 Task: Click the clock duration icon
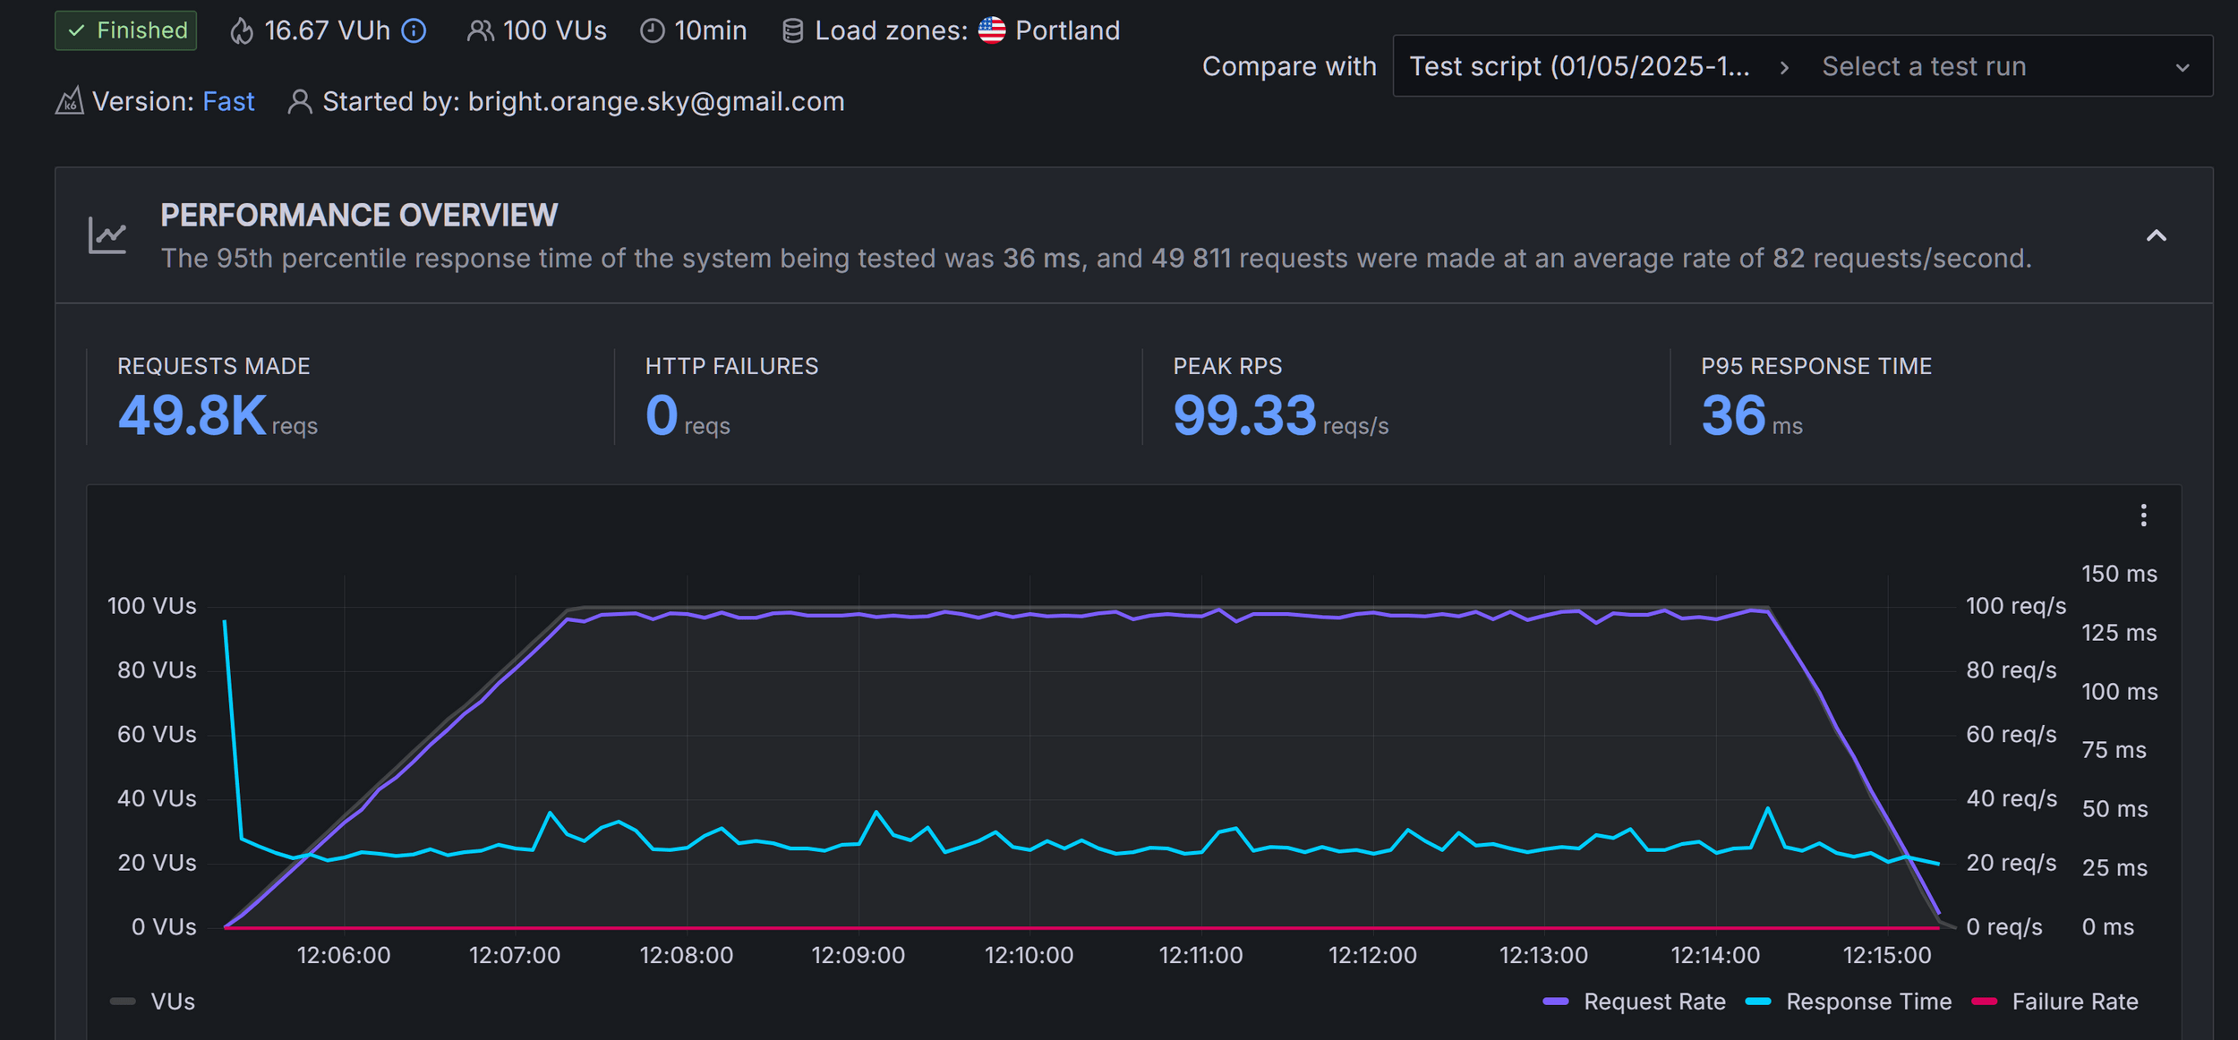point(653,31)
